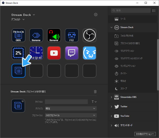Choose フォルダを作成 action
159x138 pixels.
[x=132, y=36]
